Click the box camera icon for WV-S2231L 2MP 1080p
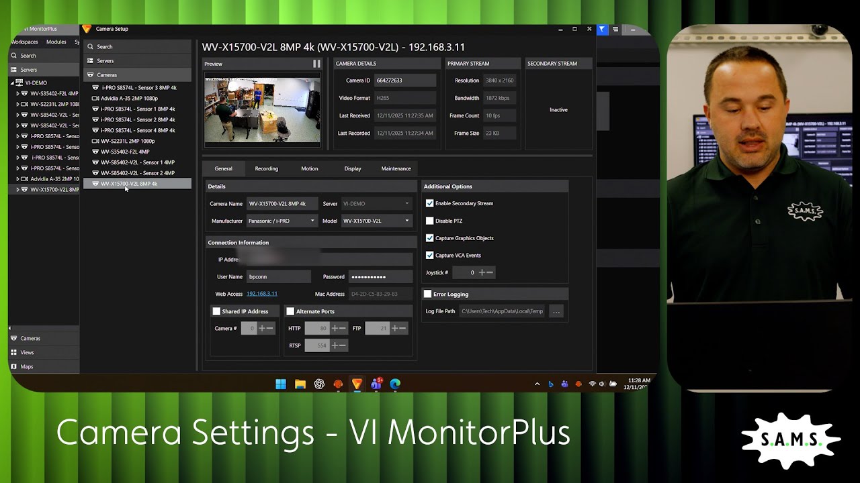This screenshot has height=483, width=860. click(95, 141)
